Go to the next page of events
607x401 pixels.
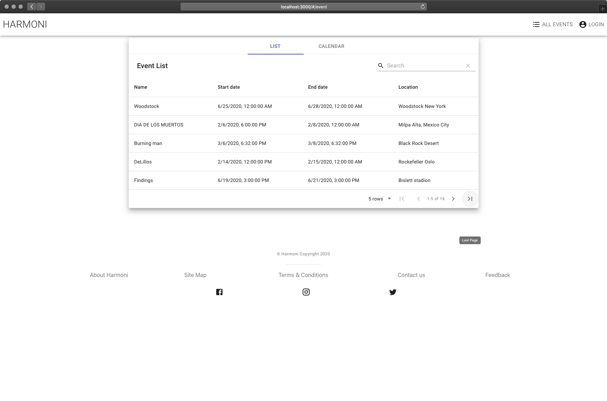coord(453,199)
